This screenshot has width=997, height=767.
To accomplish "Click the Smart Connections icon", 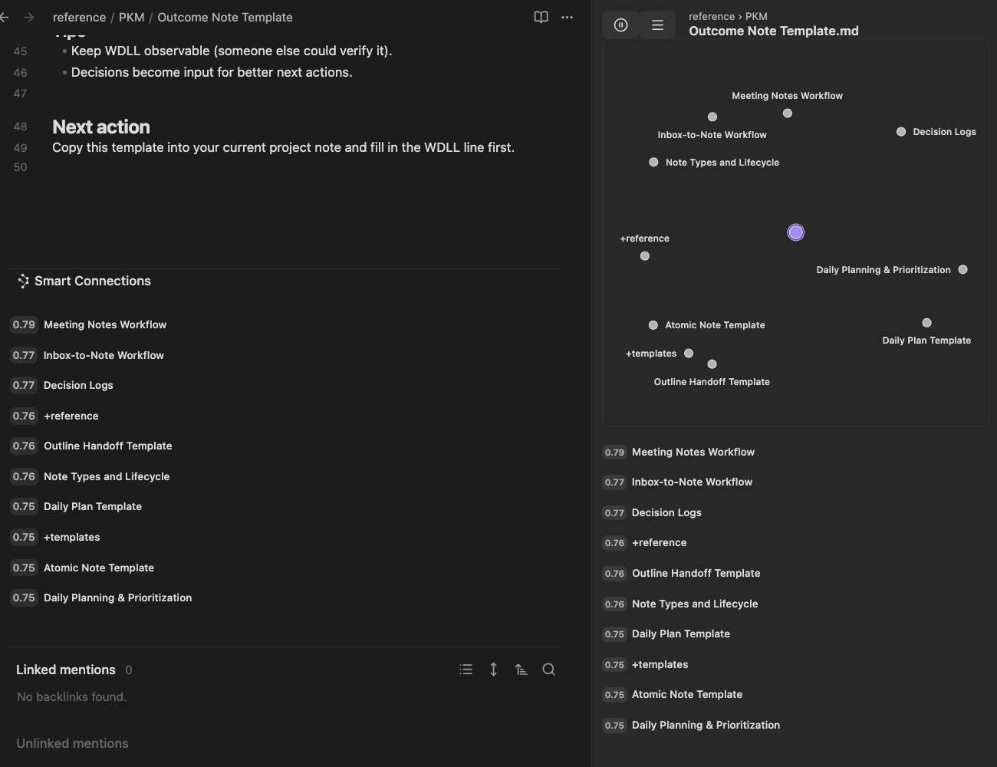I will click(24, 281).
